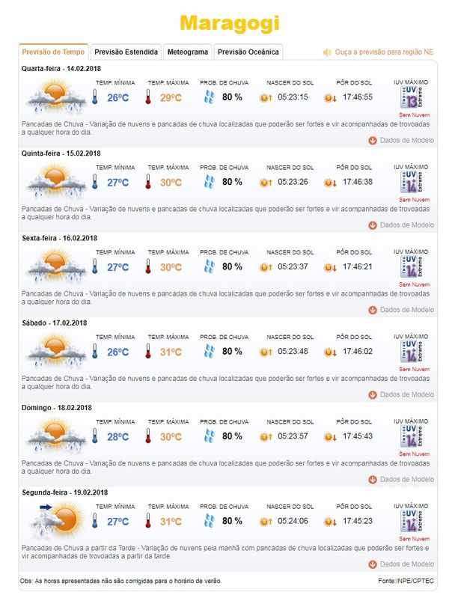The width and height of the screenshot is (455, 598).
Task: Expand Dados de Modelo for Segunda-feira 19.02.2018
Action: point(401,564)
